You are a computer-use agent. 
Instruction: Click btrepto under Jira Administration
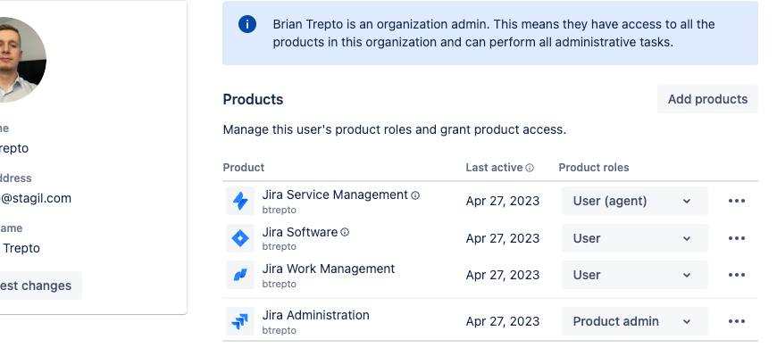point(280,330)
